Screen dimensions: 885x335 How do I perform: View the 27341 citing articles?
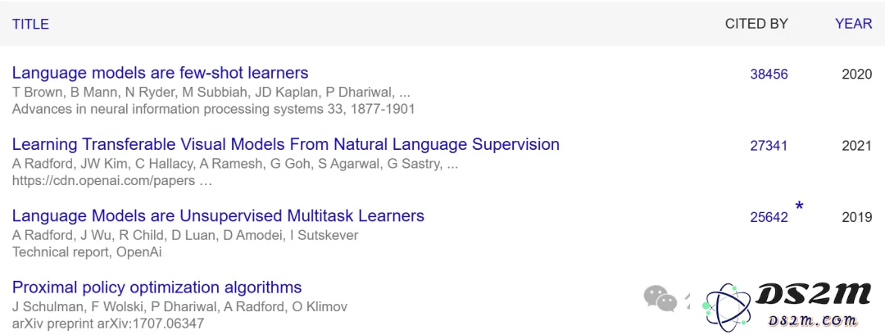tap(769, 146)
